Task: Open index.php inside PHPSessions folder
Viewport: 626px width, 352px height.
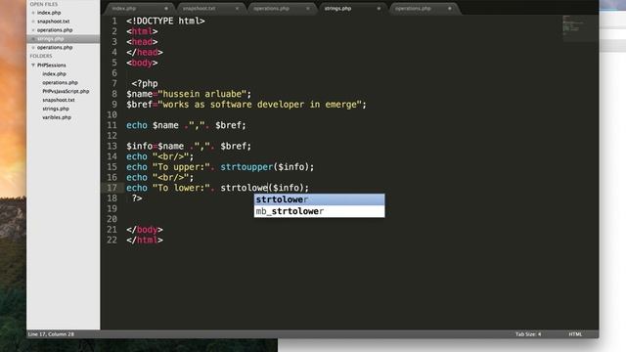Action: (55, 74)
